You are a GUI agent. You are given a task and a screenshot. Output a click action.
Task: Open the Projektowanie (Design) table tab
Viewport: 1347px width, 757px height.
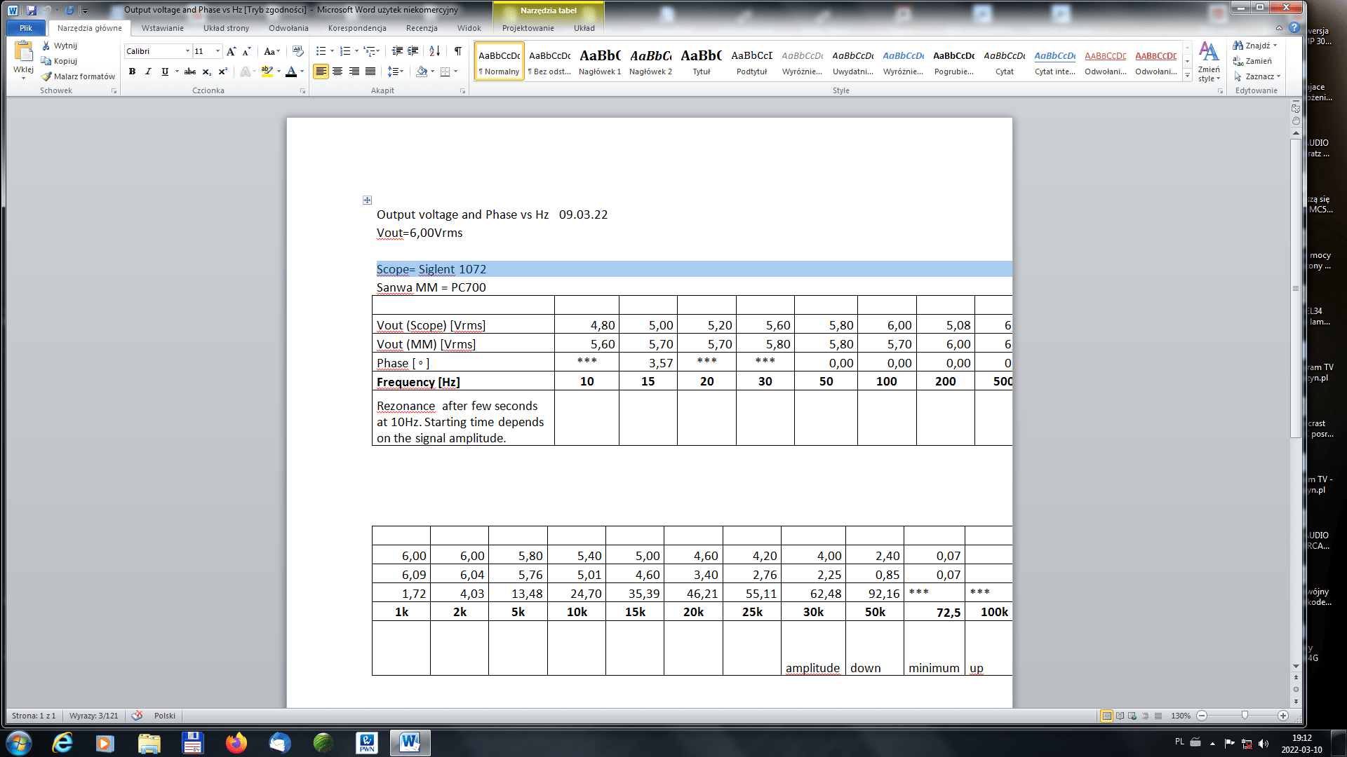click(528, 28)
